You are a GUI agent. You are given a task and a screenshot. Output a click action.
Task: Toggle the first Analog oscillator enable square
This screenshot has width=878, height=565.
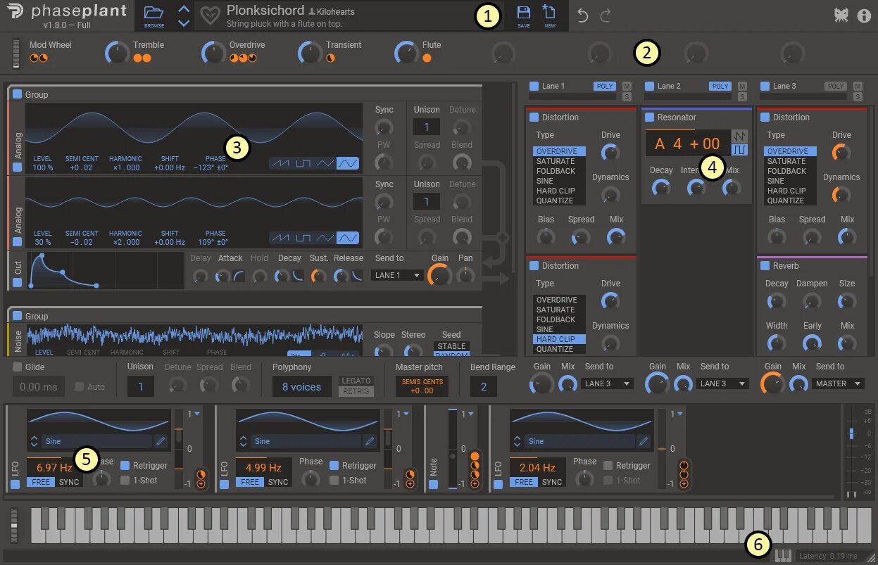[x=17, y=167]
